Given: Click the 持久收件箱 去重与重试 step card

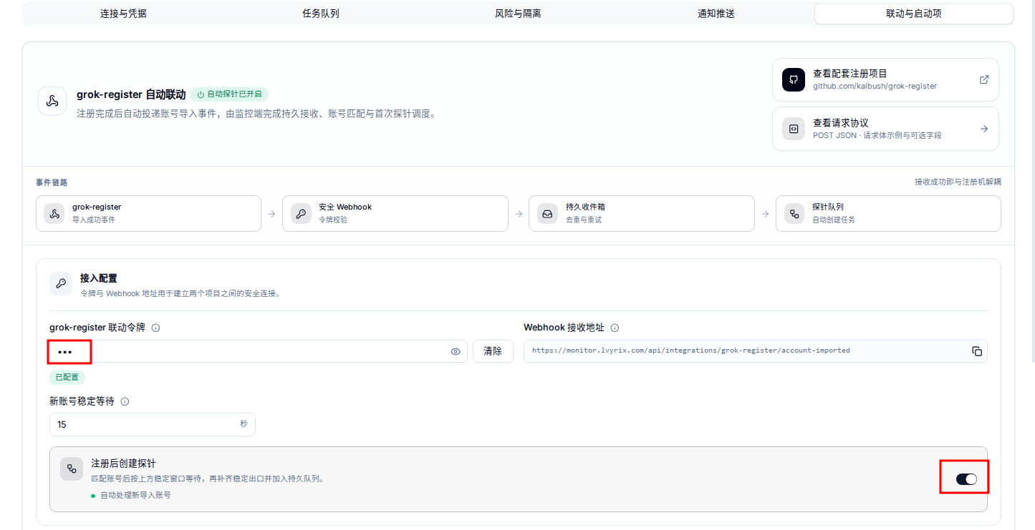Looking at the screenshot, I should (642, 213).
